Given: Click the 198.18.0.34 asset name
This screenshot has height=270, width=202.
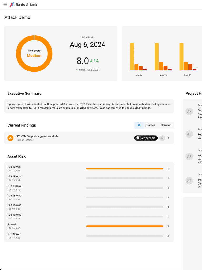Looking at the screenshot, I should click(14, 176).
